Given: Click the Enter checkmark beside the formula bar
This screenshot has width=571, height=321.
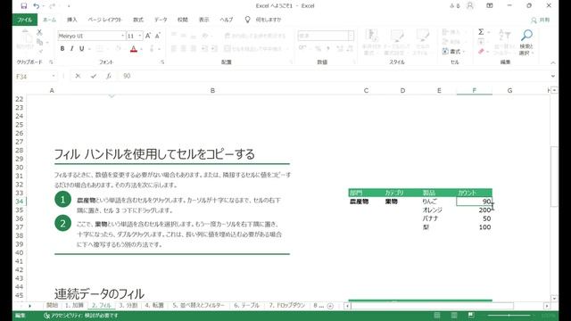Looking at the screenshot, I should click(94, 76).
